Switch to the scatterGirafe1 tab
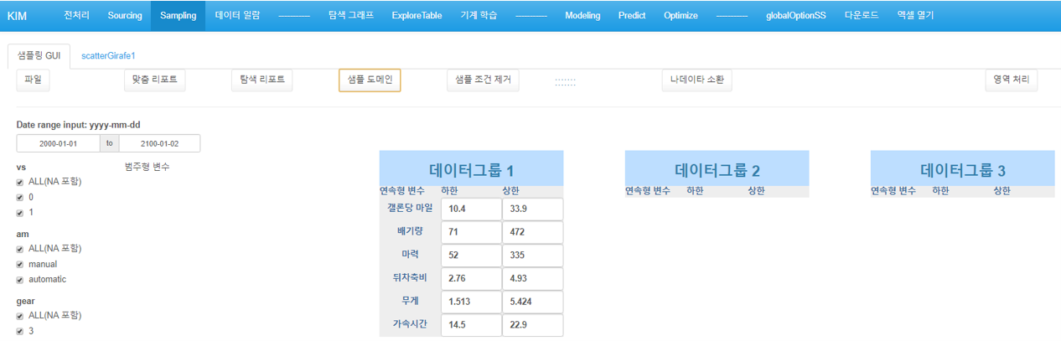Image resolution: width=1061 pixels, height=341 pixels. click(108, 55)
